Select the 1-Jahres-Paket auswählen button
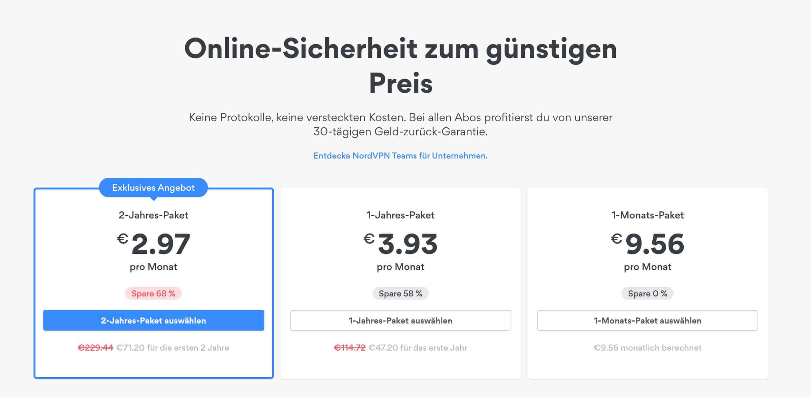The width and height of the screenshot is (811, 397). click(x=401, y=320)
